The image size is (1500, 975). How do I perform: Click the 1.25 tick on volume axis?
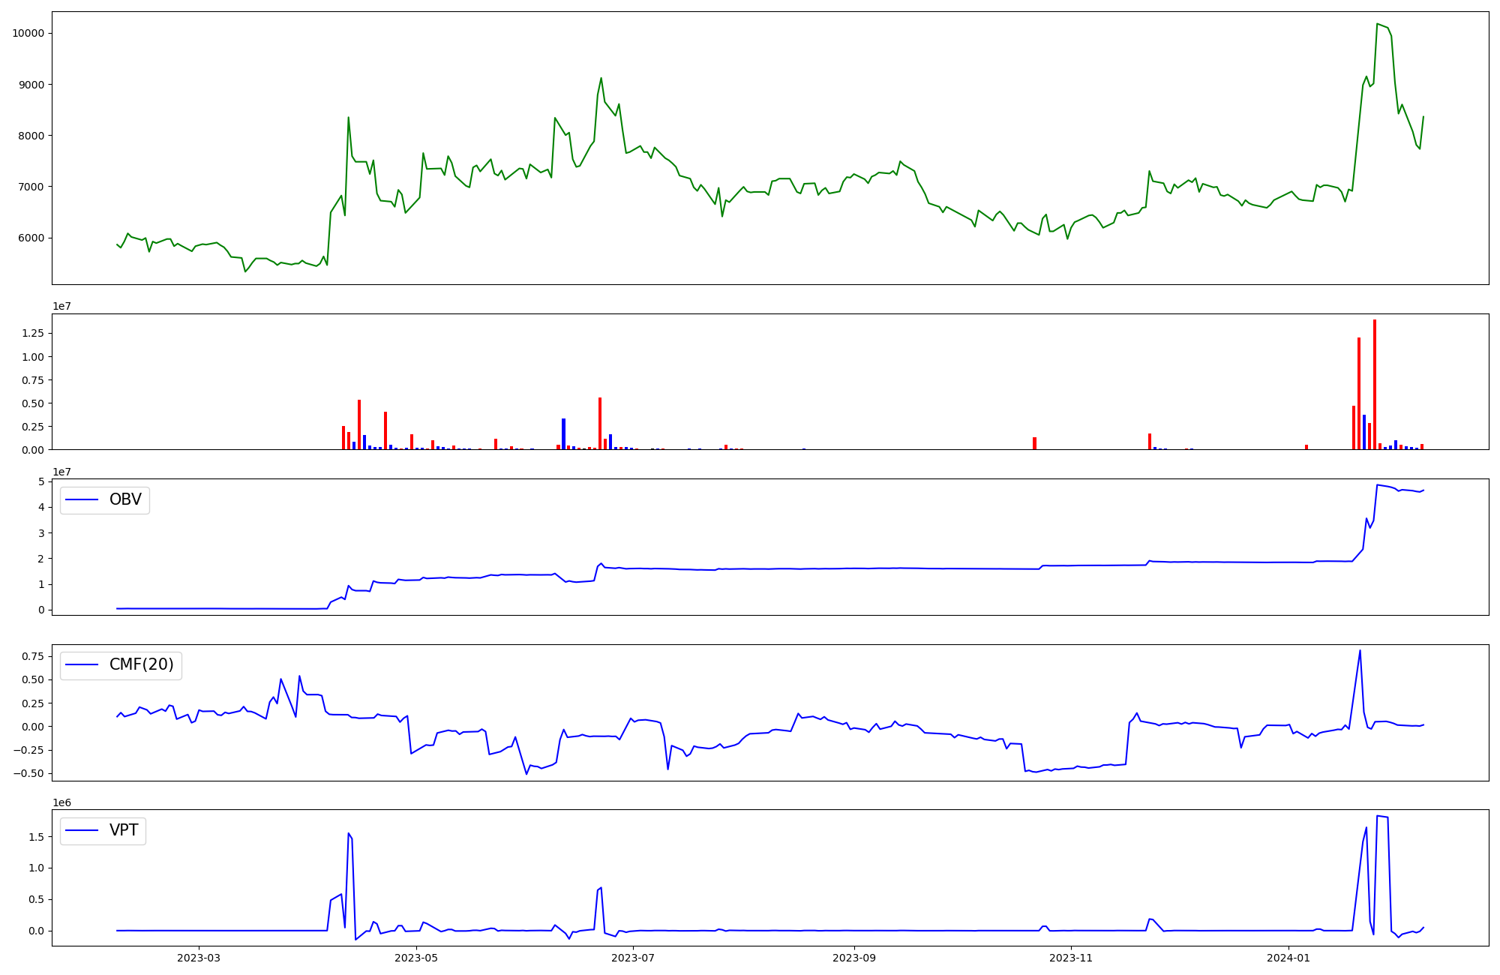click(33, 333)
